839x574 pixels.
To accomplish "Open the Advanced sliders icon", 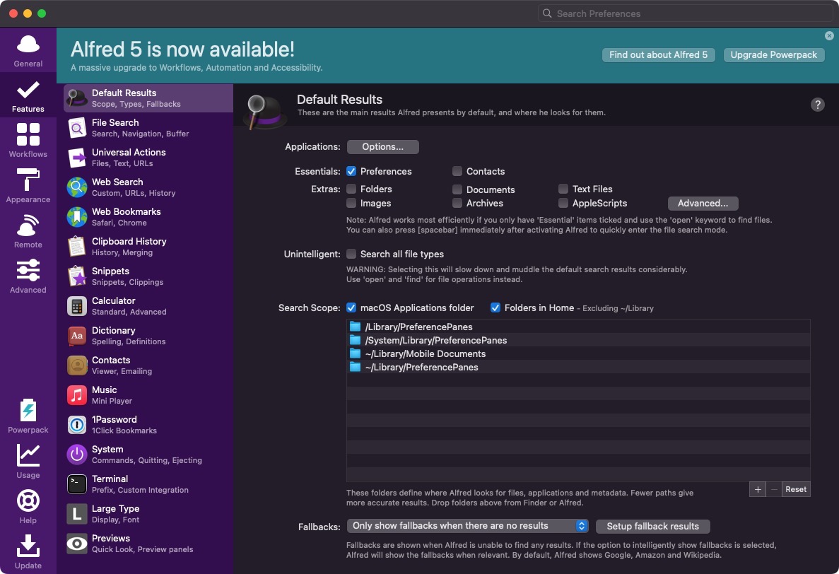I will [x=28, y=271].
